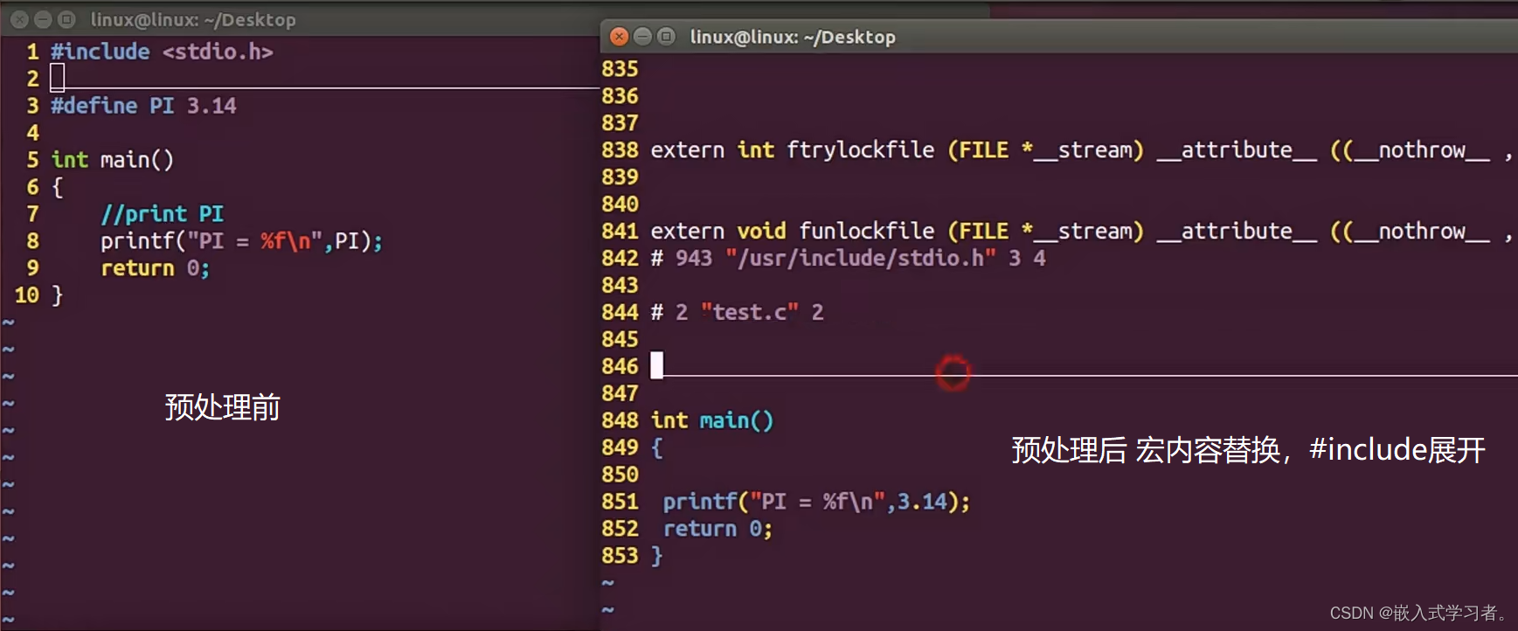Click the '# 2 "test.c" 2' line
Screen dimensions: 1518x631
point(737,313)
